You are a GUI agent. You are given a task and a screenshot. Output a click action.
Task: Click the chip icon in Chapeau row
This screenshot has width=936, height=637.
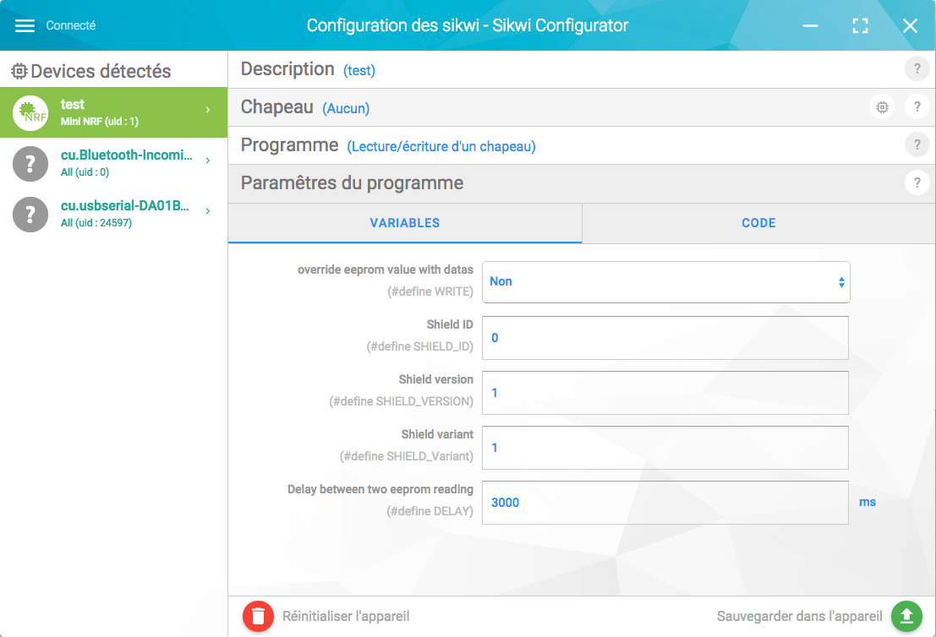click(x=882, y=107)
